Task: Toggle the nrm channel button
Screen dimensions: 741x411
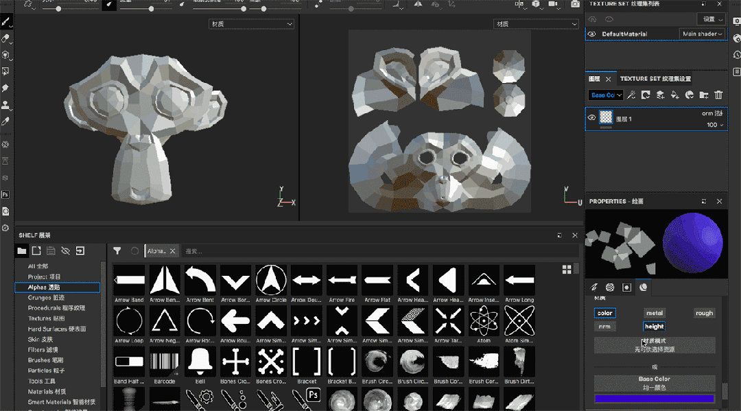Action: point(605,327)
